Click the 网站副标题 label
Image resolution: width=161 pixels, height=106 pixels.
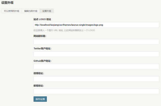coord(40,36)
